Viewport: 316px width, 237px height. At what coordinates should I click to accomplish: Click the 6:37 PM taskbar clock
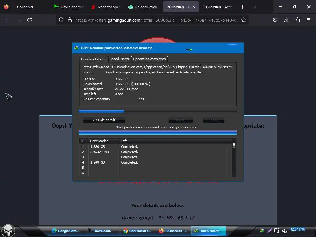298,229
